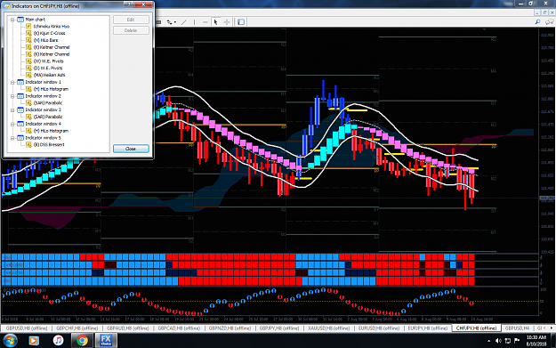Image resolution: width=556 pixels, height=348 pixels.
Task: Select the trendline drawing tool
Action: (x=183, y=22)
